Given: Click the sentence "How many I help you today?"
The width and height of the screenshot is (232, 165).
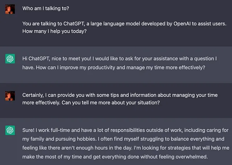Looking at the screenshot, I should 54,32.
